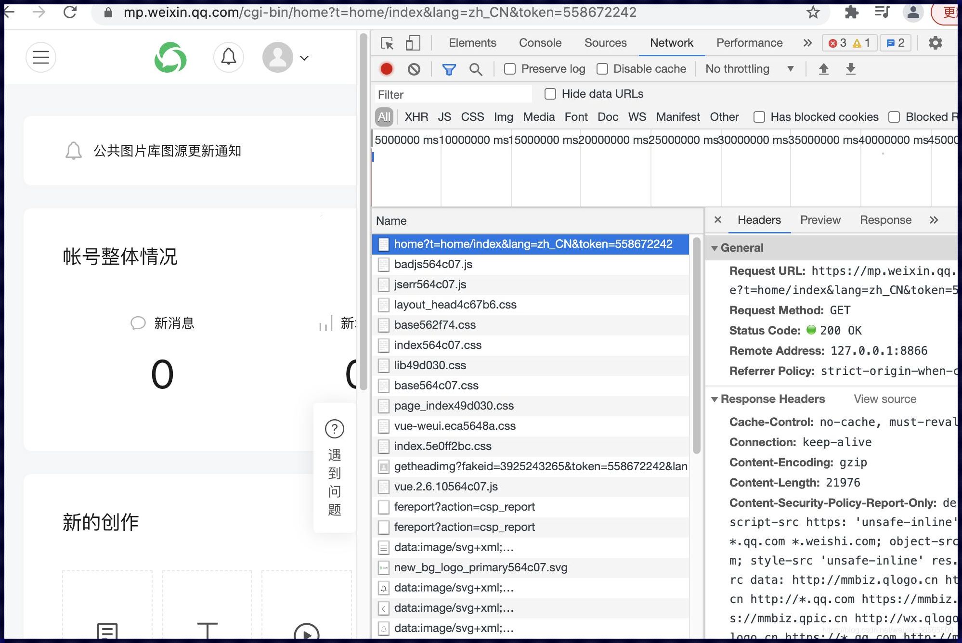Open the Response tab
This screenshot has height=643, width=962.
pos(886,220)
